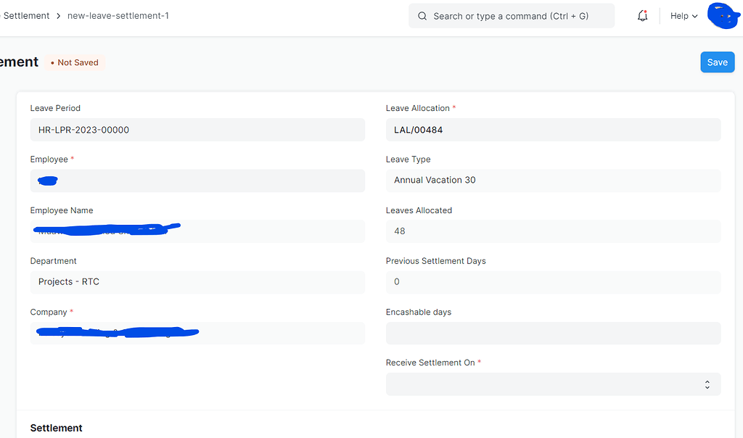Focus the search command bar
This screenshot has width=743, height=438.
pos(511,16)
